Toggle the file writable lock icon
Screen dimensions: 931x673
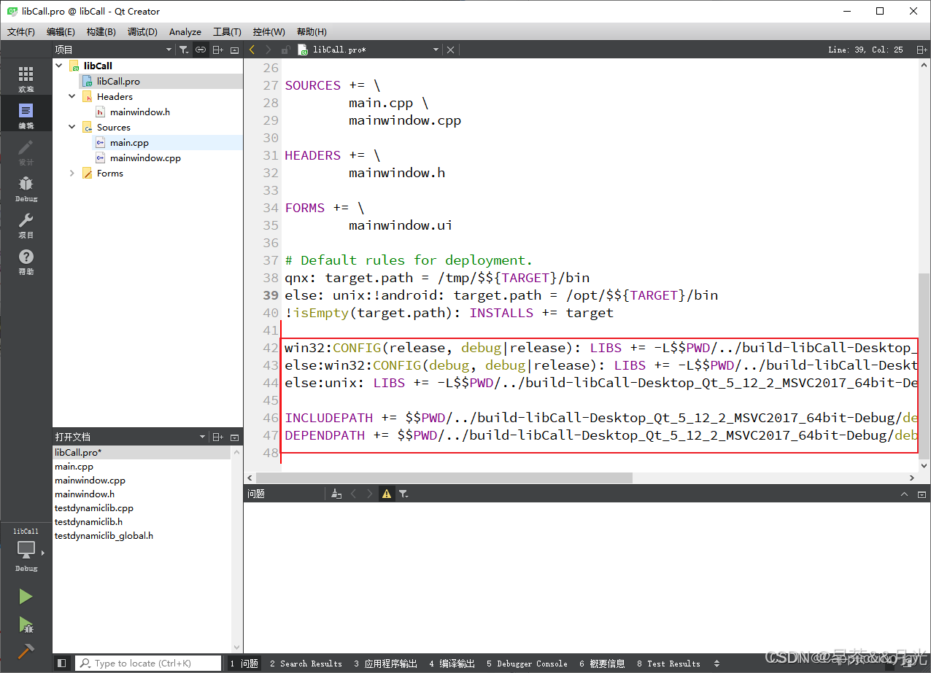click(285, 50)
